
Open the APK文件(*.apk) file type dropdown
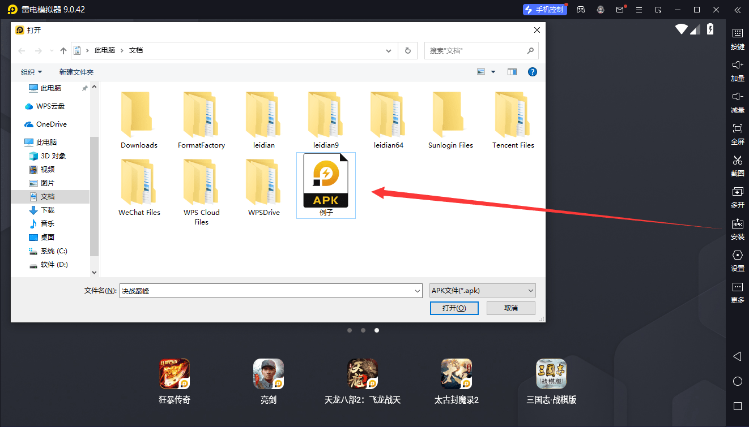coord(482,291)
